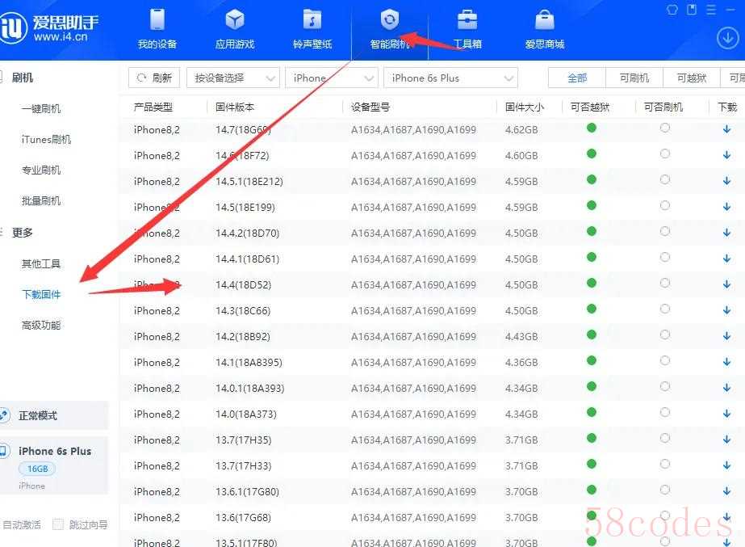Click the 16GB capacity badge
The image size is (745, 547).
37,469
